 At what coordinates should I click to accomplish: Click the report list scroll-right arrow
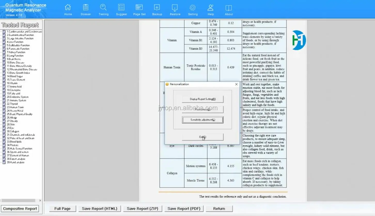click(x=40, y=201)
